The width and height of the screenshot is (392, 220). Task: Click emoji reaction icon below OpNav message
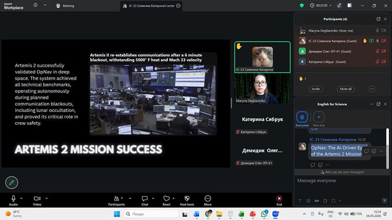tap(320, 165)
